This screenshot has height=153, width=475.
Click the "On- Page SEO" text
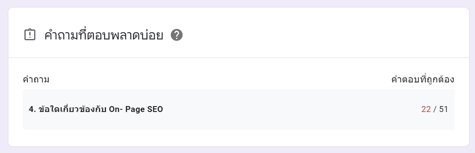point(136,109)
